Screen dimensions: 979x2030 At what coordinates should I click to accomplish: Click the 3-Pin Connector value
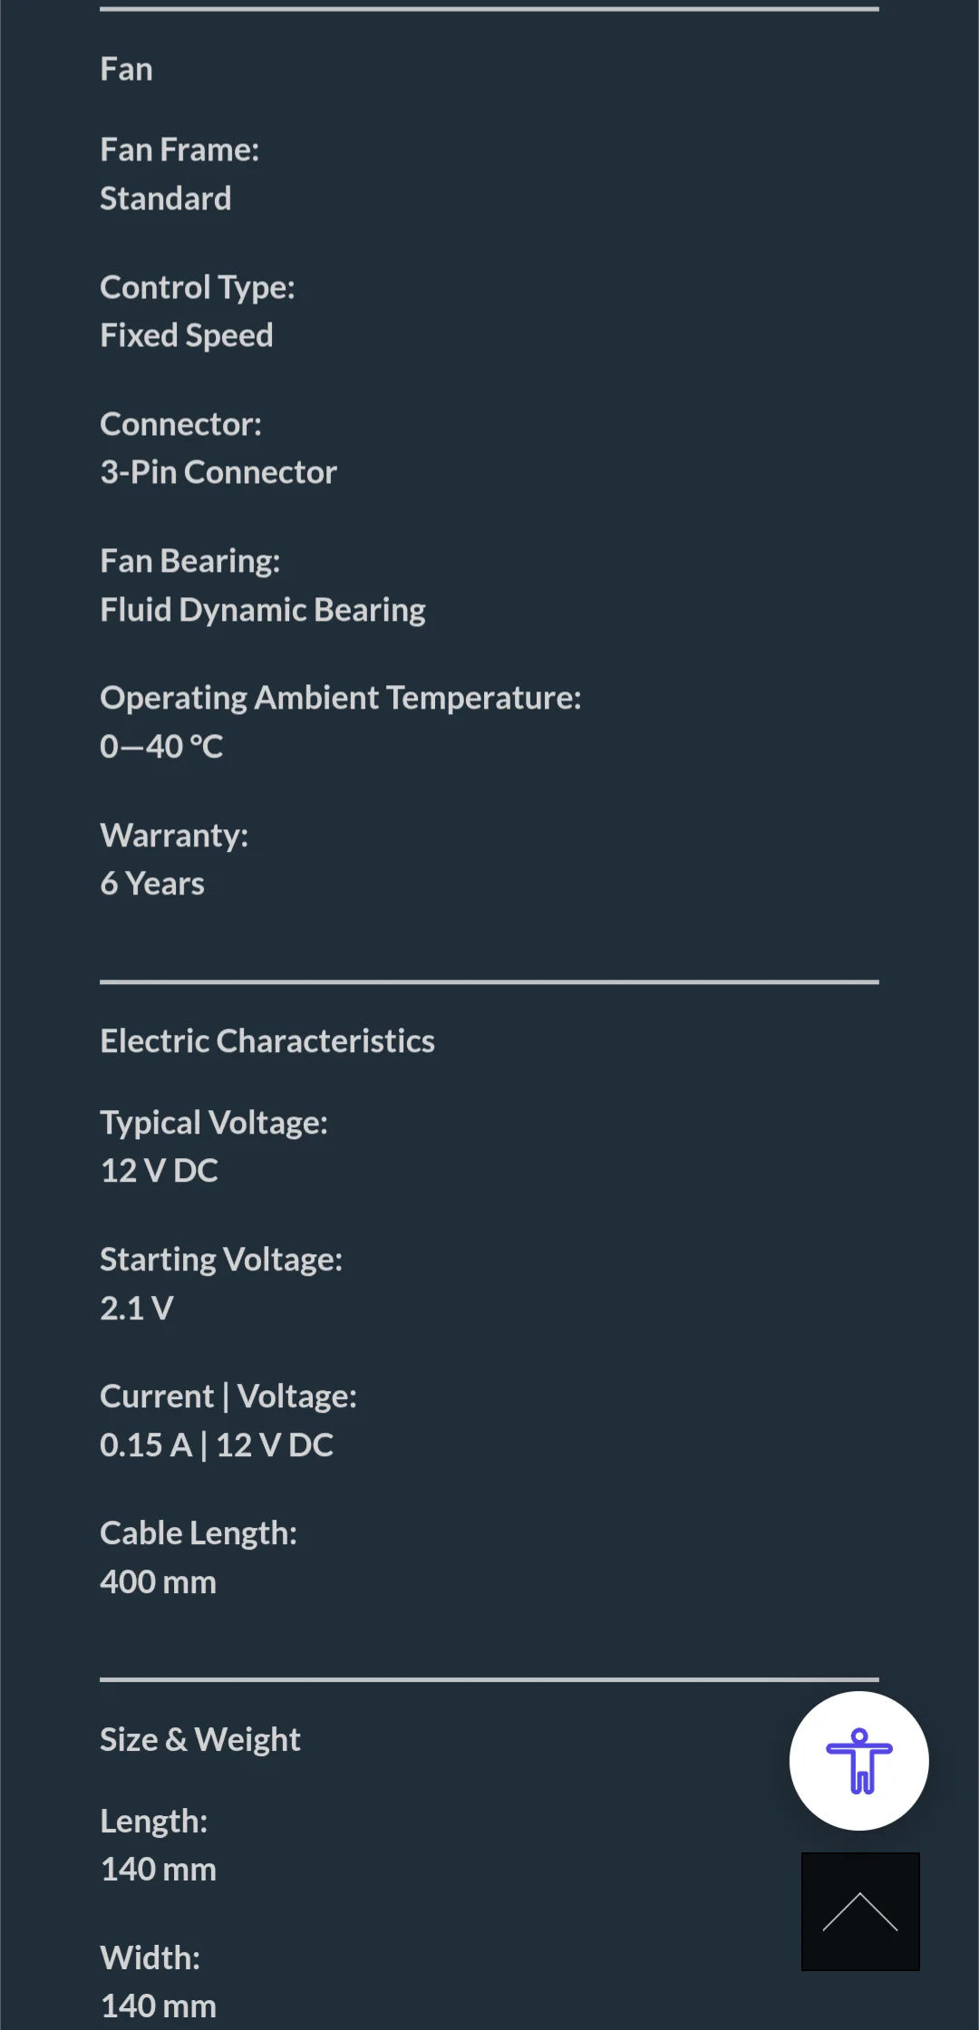(218, 472)
